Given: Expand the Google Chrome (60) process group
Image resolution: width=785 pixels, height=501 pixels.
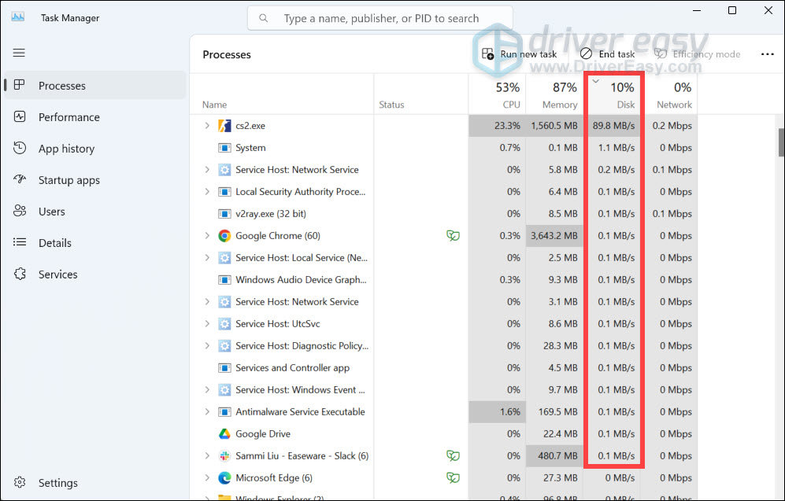Looking at the screenshot, I should tap(207, 236).
